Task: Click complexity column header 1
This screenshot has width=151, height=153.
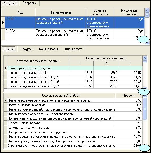Action: pyautogui.click(x=81, y=63)
